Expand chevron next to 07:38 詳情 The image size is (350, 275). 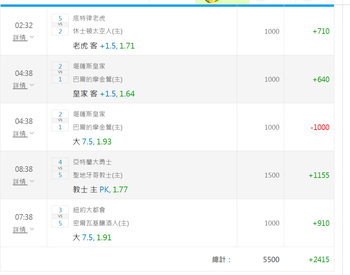[32, 229]
